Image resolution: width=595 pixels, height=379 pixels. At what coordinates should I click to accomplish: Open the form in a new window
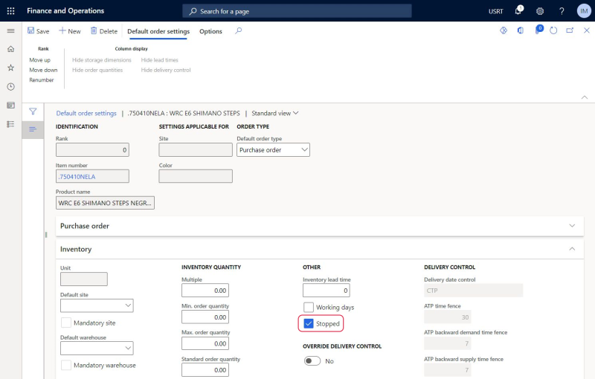click(x=570, y=30)
